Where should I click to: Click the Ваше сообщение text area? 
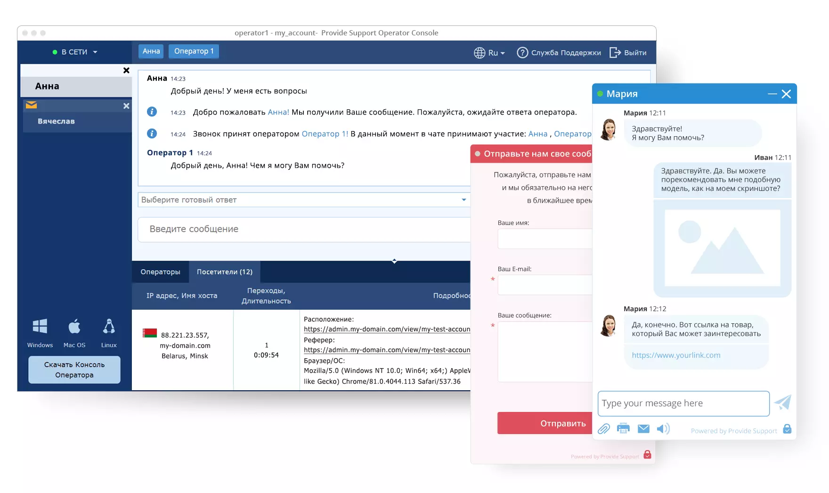pyautogui.click(x=545, y=352)
